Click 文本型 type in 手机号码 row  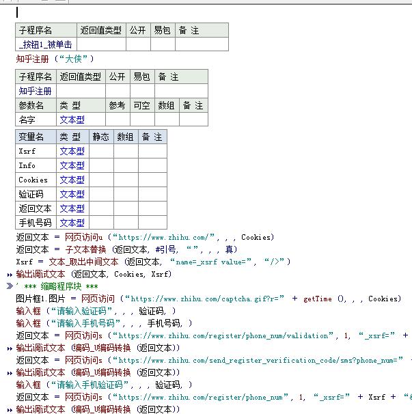pos(72,223)
